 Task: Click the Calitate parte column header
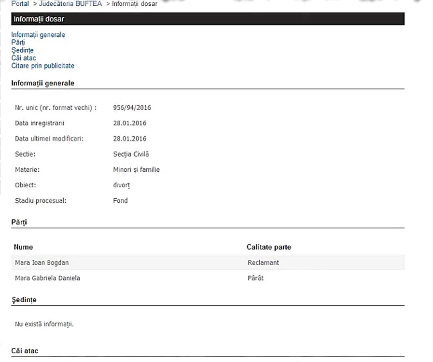coord(269,247)
